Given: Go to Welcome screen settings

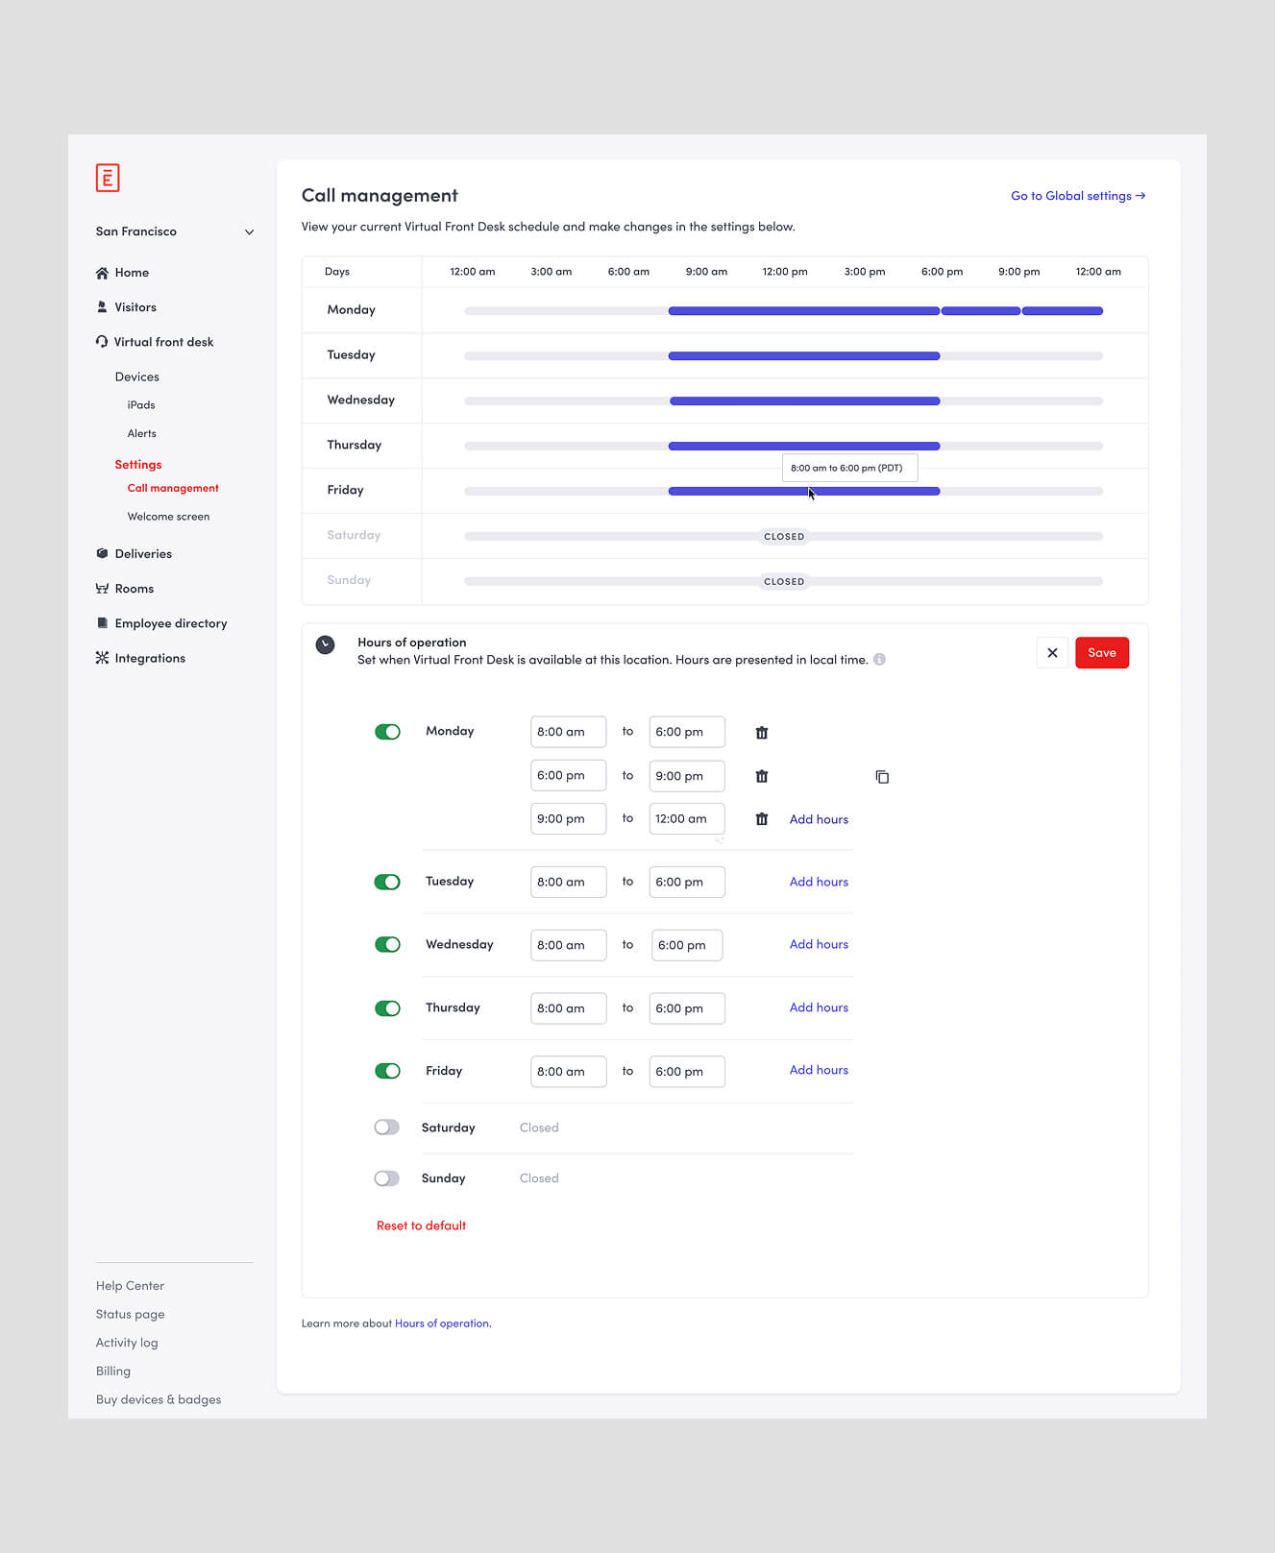Looking at the screenshot, I should [x=168, y=517].
